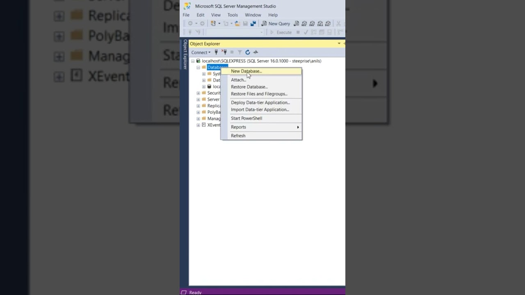
Task: Click the Activity Monitor pulse icon
Action: pos(256,52)
